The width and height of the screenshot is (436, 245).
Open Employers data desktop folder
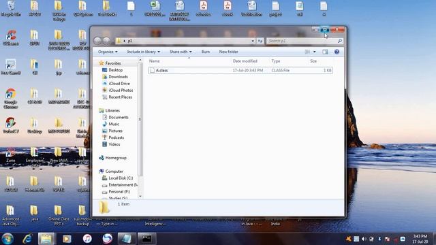coord(35,157)
